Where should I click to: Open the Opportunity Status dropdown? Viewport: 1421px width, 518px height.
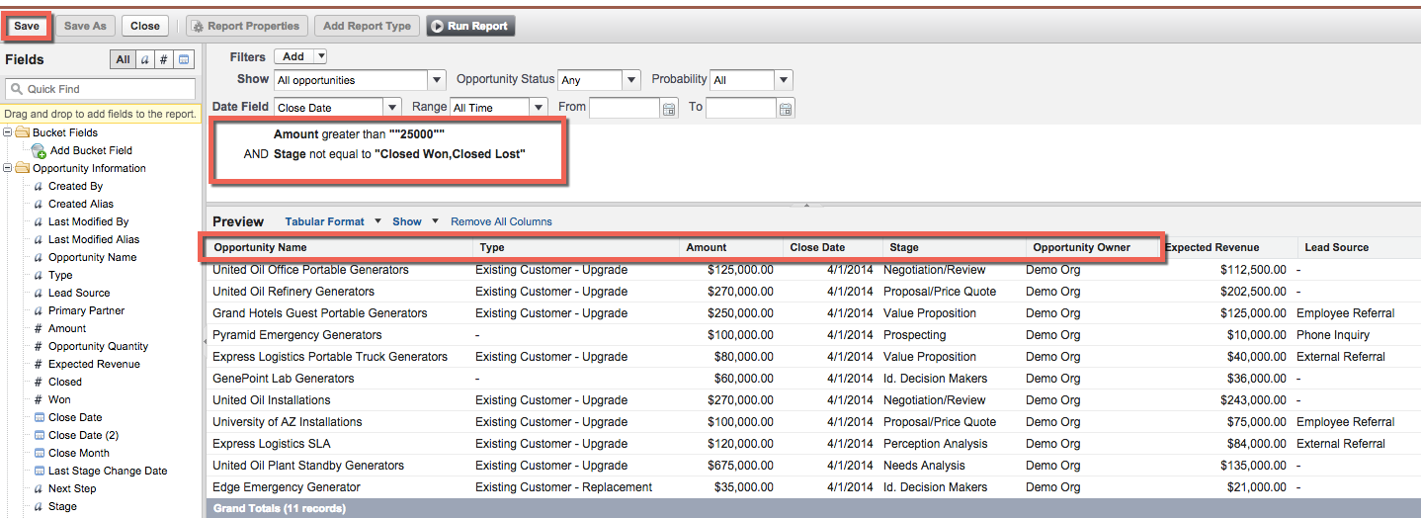coord(631,80)
